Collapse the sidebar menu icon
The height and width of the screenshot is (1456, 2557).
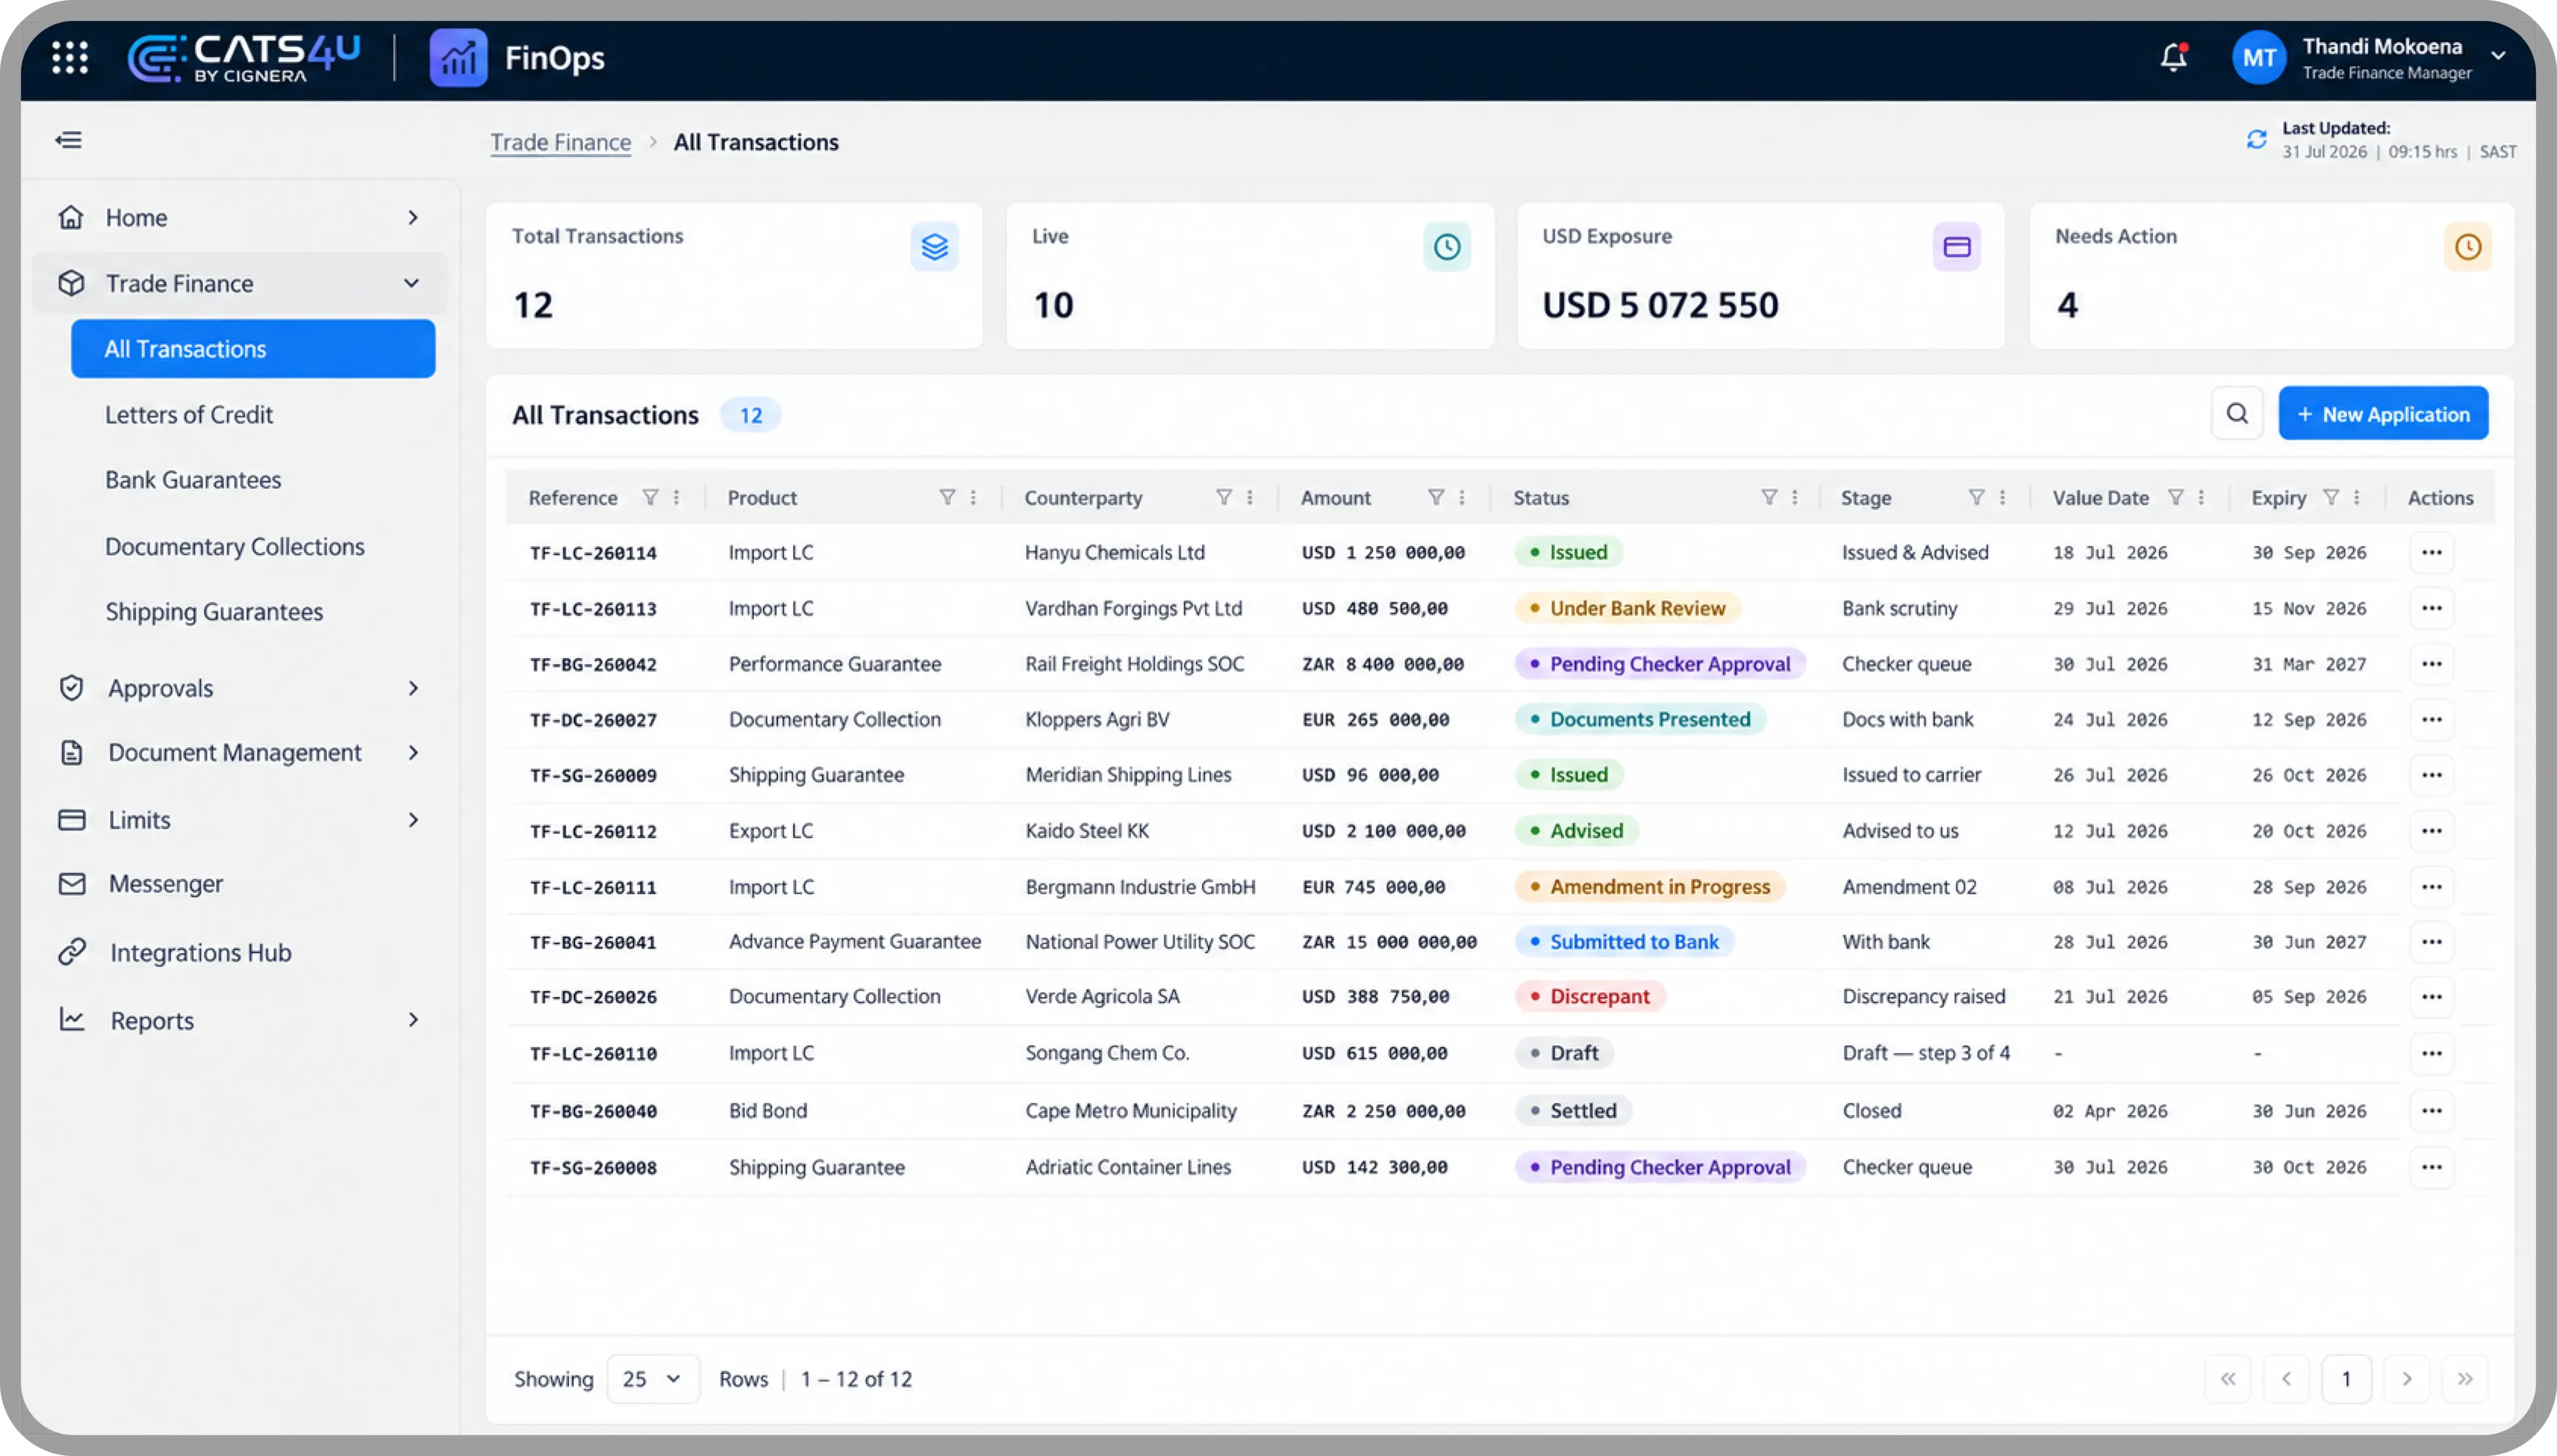point(69,140)
